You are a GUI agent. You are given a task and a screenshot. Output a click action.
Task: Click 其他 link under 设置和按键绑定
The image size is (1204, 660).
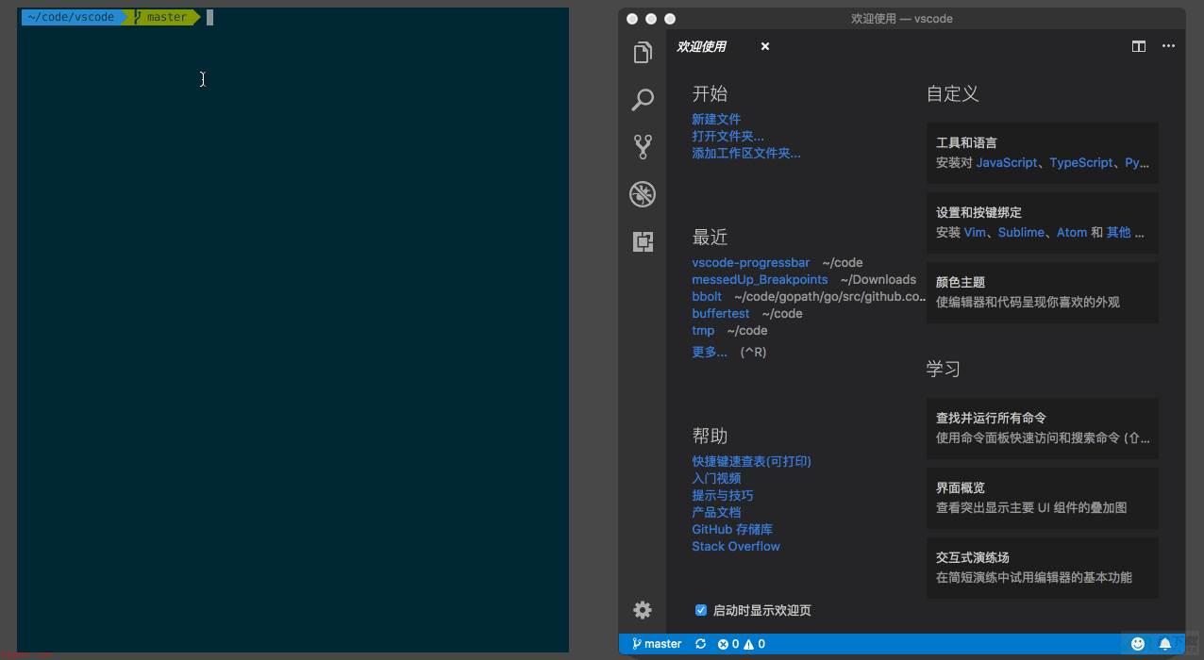click(1119, 232)
